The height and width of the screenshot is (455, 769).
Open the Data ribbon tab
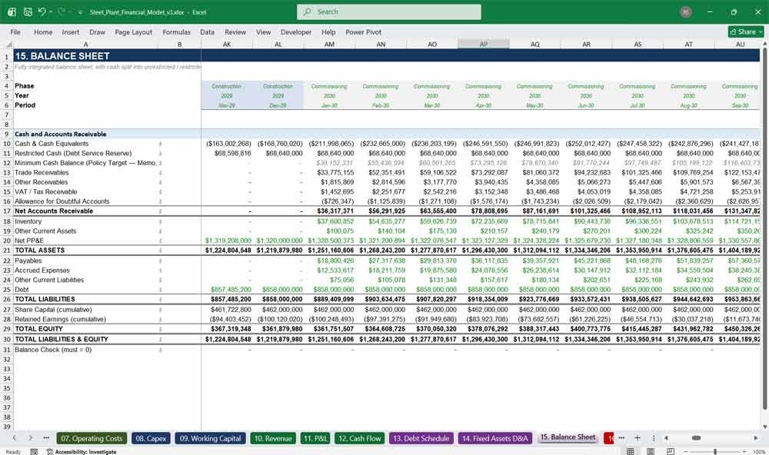[x=207, y=32]
